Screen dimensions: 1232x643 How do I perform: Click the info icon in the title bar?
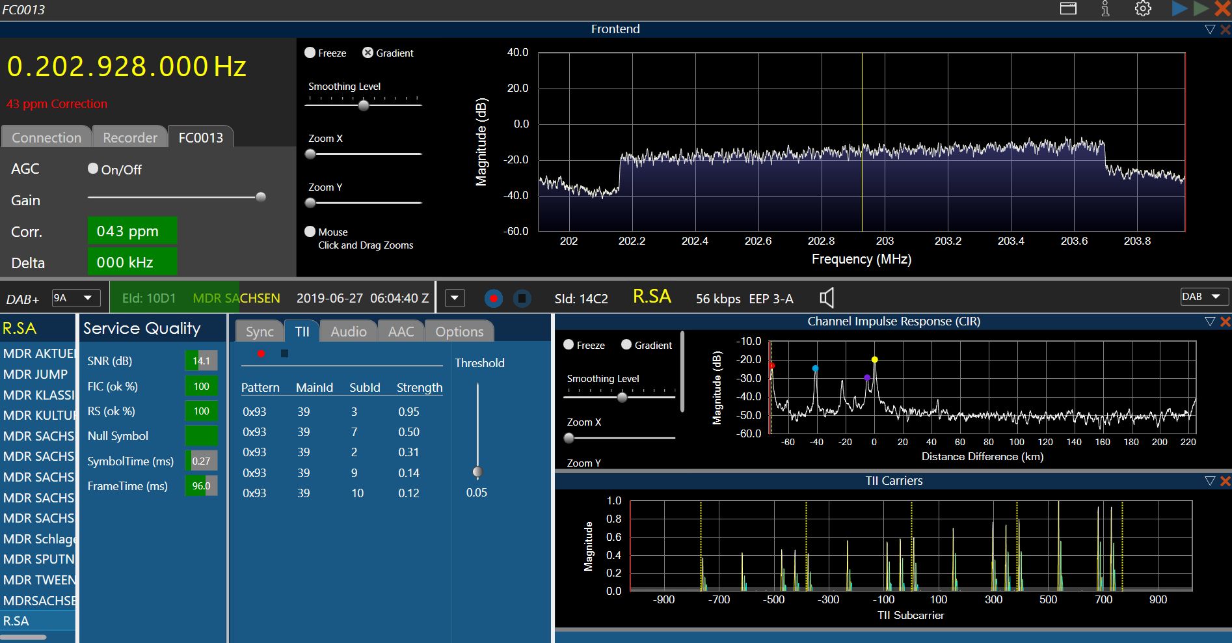(x=1105, y=8)
